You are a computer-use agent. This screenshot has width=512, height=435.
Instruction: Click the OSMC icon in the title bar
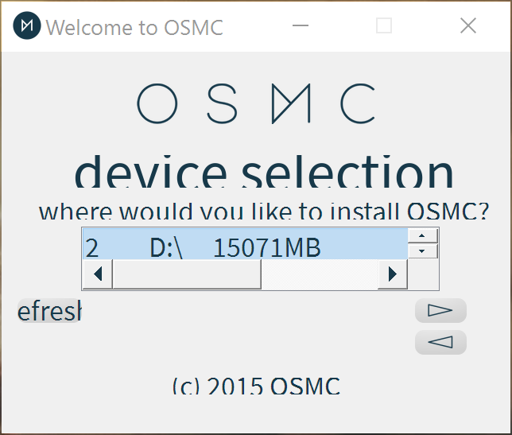(x=28, y=26)
